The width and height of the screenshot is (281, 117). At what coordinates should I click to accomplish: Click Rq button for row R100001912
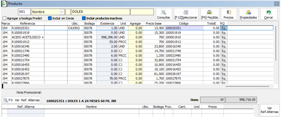pyautogui.click(x=224, y=42)
